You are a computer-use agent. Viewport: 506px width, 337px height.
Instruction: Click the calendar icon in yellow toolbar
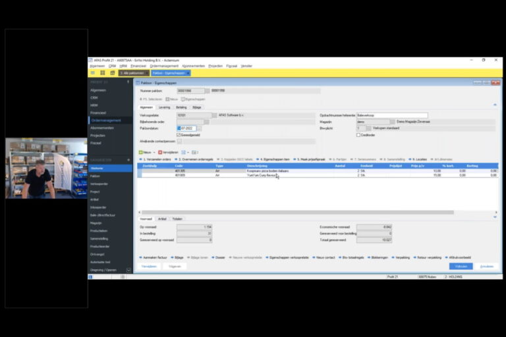pyautogui.click(x=112, y=73)
